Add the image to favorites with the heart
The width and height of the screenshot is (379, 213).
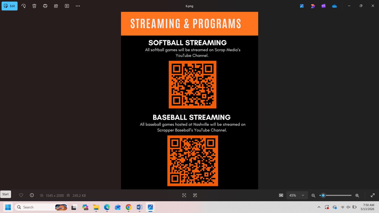21,195
